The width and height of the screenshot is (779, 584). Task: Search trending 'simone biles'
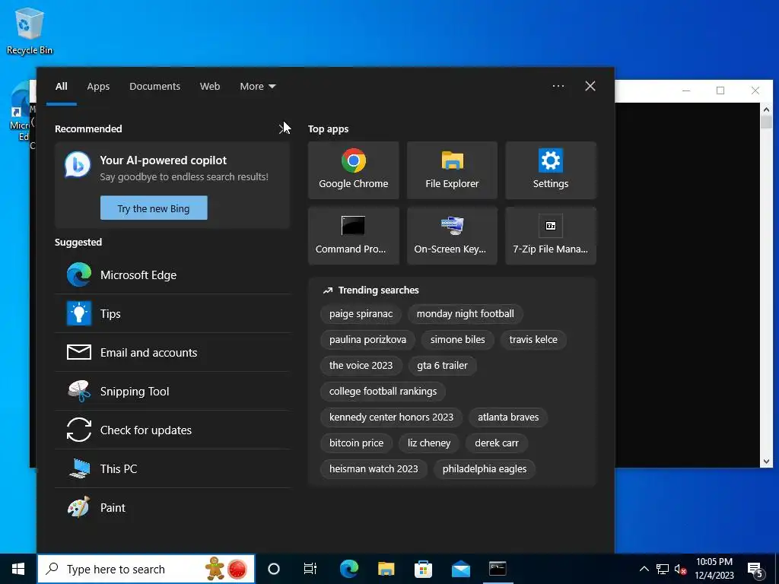pos(457,339)
